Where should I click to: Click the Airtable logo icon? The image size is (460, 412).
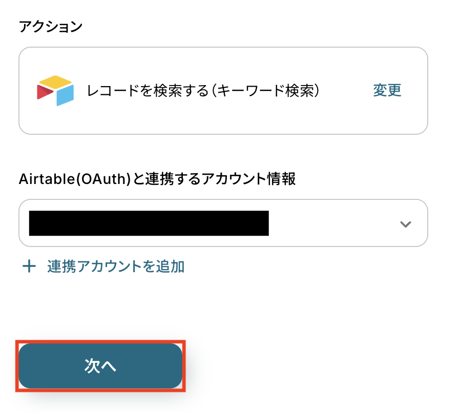pyautogui.click(x=55, y=91)
